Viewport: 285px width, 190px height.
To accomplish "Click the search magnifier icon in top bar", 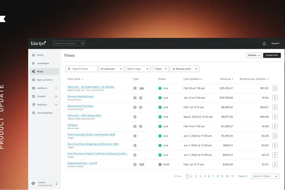I will 82,43.
